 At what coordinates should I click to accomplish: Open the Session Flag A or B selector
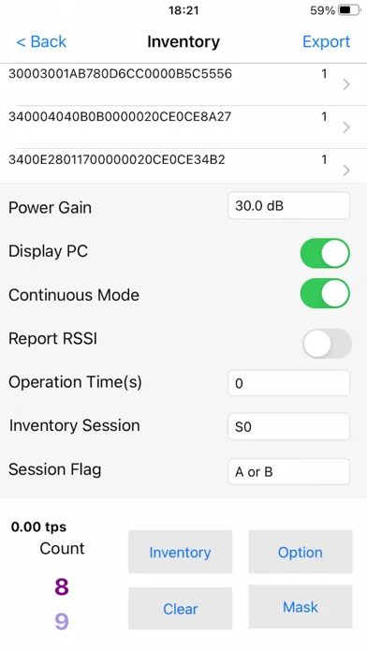point(289,471)
